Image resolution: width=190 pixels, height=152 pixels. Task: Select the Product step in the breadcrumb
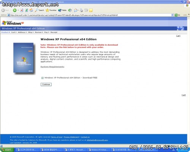[x=5, y=32]
